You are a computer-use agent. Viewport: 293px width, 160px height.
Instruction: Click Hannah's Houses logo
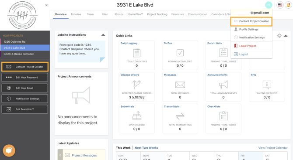[22, 15]
